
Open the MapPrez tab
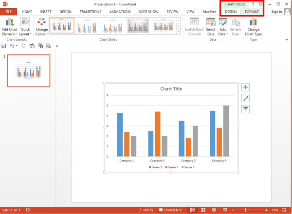[x=209, y=12]
